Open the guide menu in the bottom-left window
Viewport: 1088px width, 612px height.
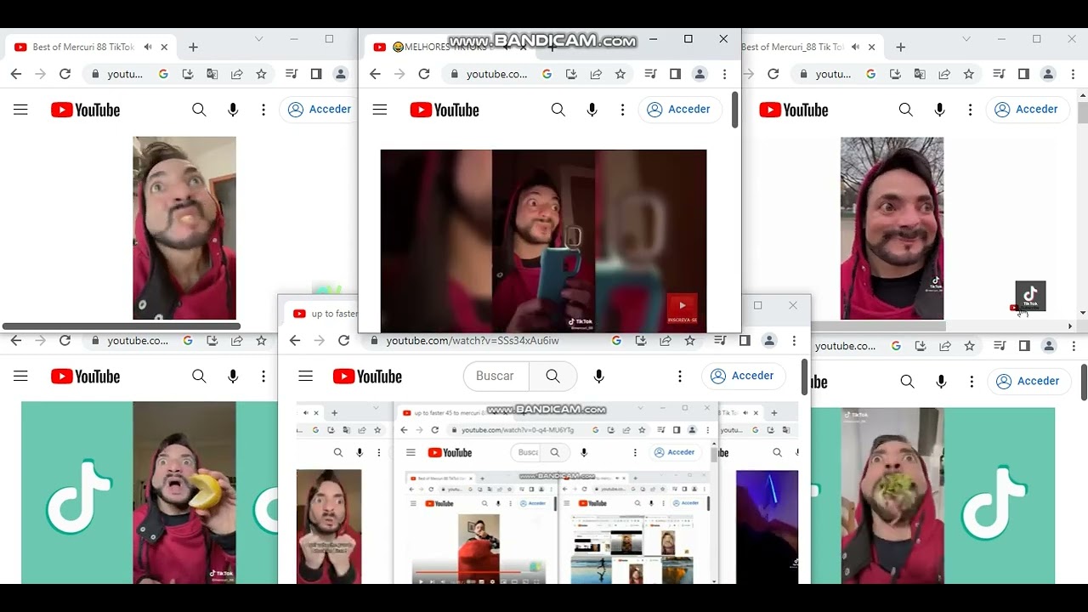pyautogui.click(x=20, y=377)
